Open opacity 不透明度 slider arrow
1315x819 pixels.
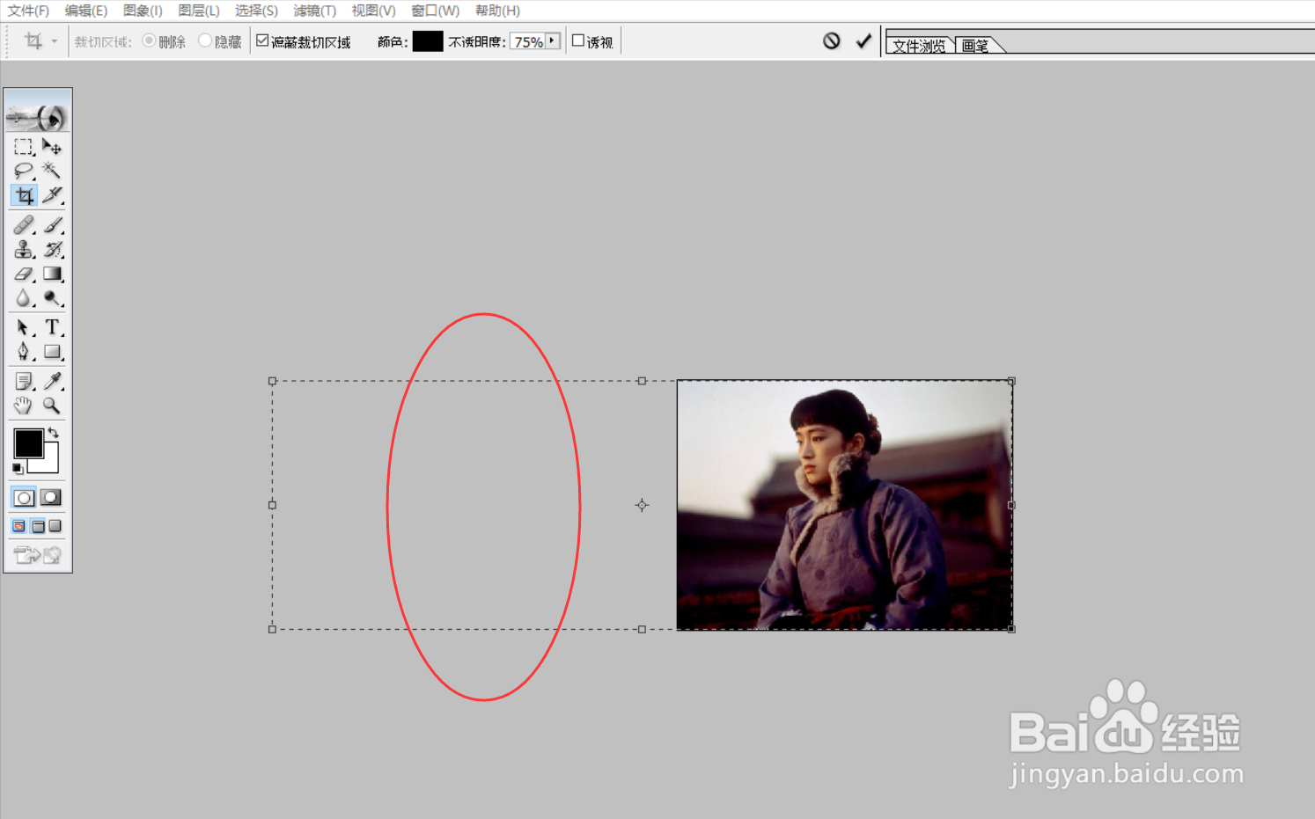pyautogui.click(x=553, y=40)
